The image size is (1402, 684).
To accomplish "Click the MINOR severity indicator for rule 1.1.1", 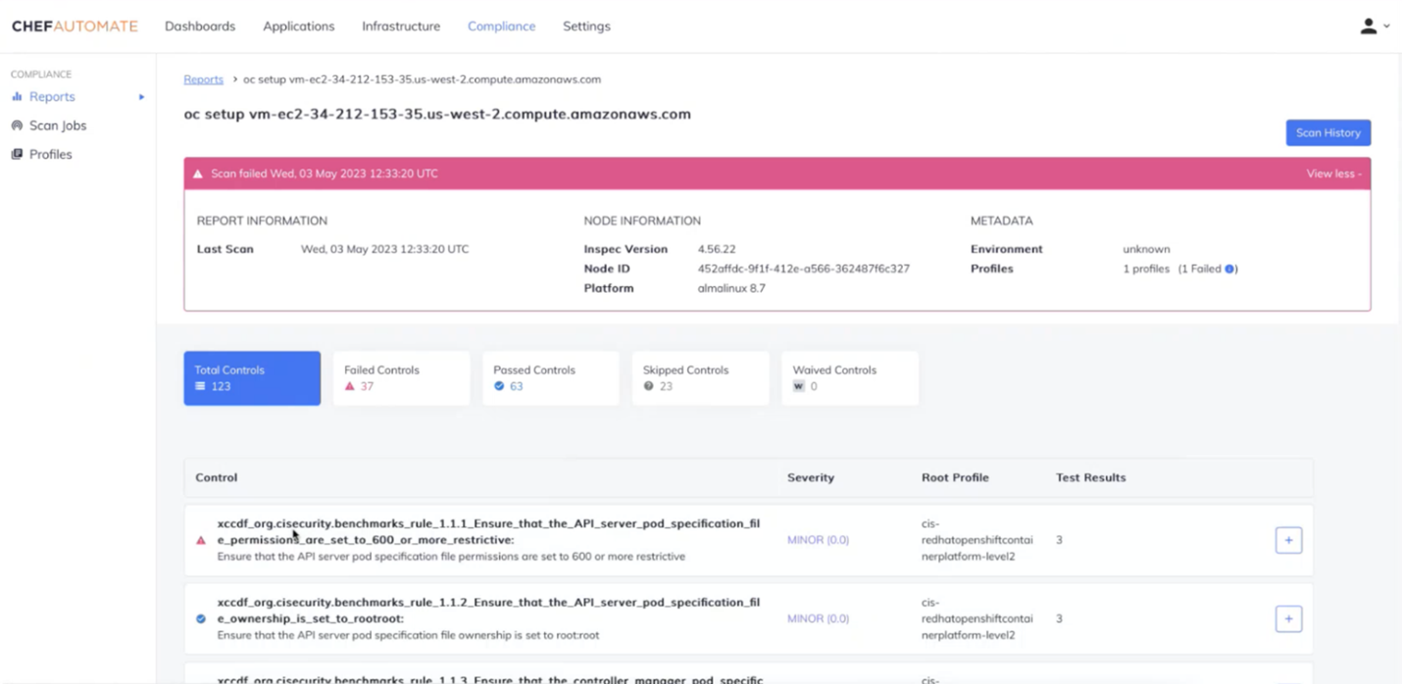I will point(818,539).
